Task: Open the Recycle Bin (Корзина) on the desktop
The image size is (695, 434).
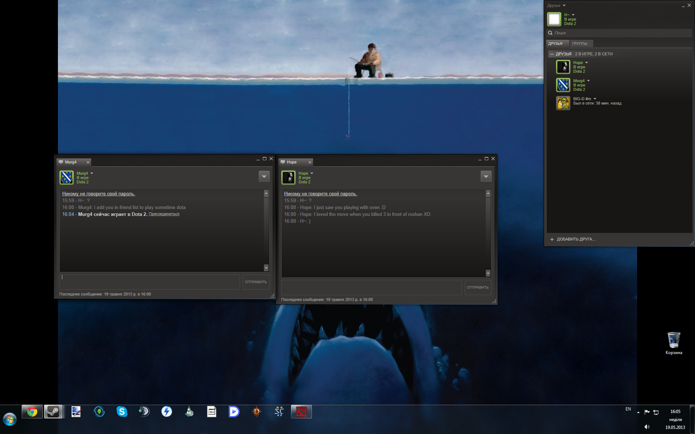Action: point(674,343)
